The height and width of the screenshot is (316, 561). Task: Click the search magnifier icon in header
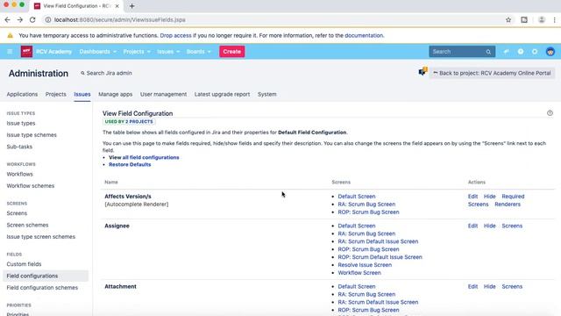[488, 52]
